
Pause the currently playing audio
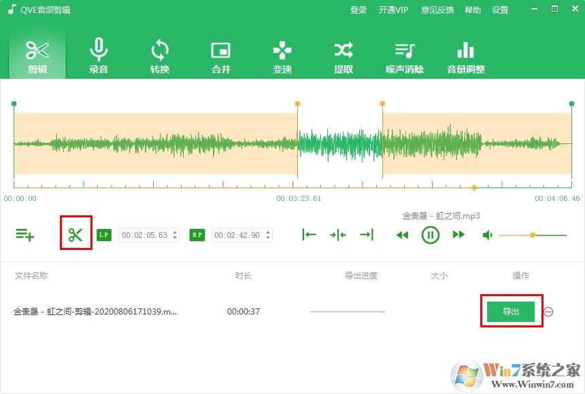pyautogui.click(x=431, y=234)
